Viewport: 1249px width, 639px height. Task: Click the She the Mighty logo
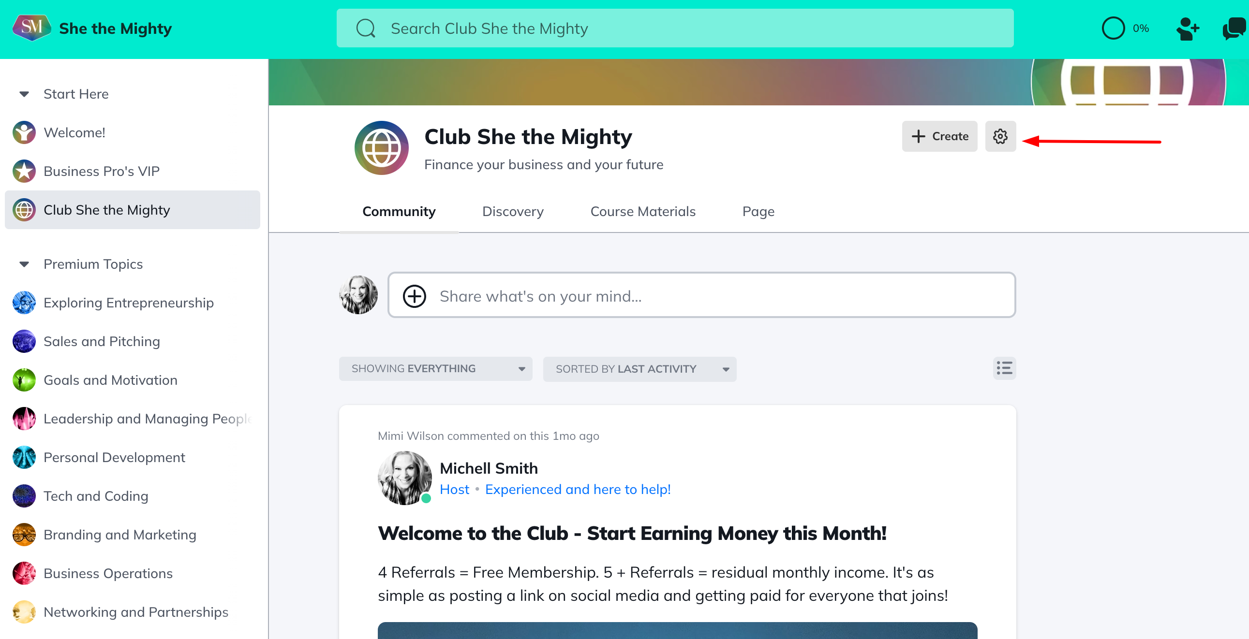[31, 28]
